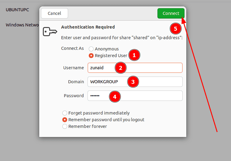Screen dimensions: 231x161
Task: Click the red number 4 annotation marker
Action: [115, 97]
